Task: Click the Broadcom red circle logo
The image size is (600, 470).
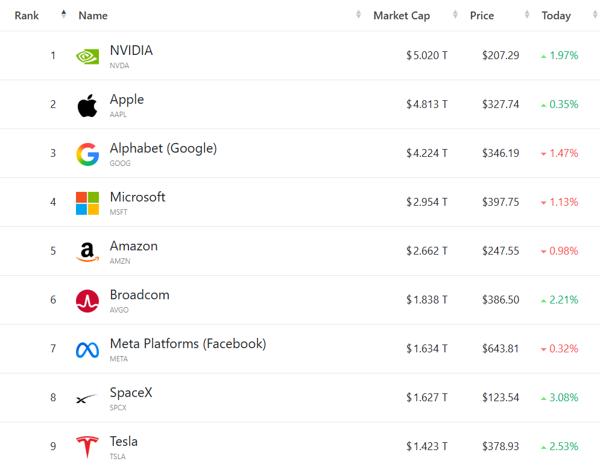Action: click(87, 301)
